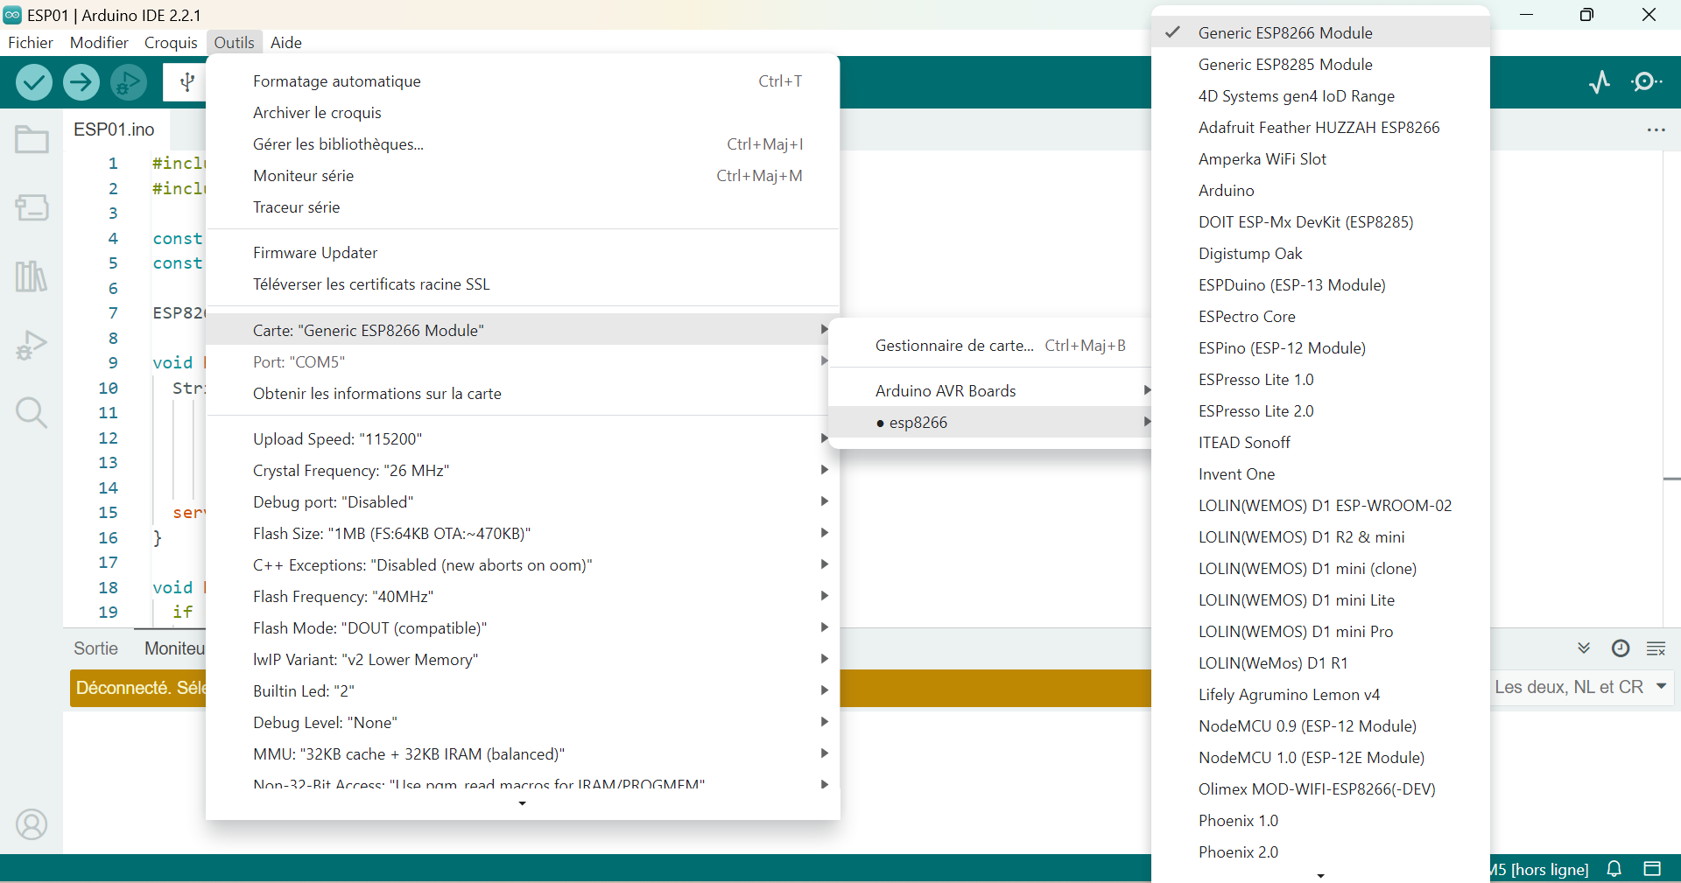Viewport: 1681px width, 883px height.
Task: Expand the Flash Size submenu
Action: pos(523,534)
